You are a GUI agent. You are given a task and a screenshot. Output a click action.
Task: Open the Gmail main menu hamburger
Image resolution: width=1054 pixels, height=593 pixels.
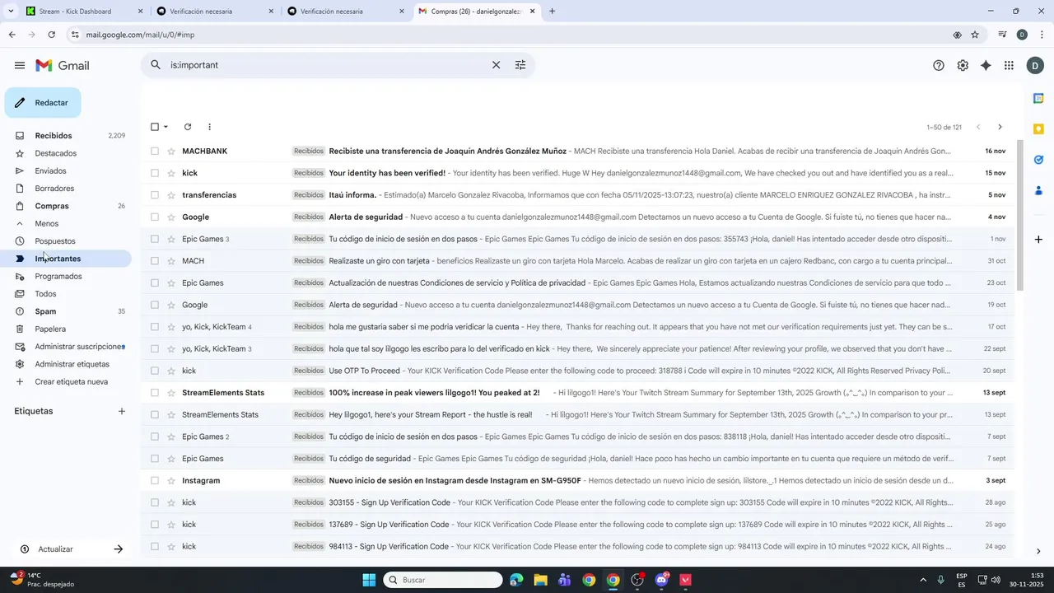20,65
